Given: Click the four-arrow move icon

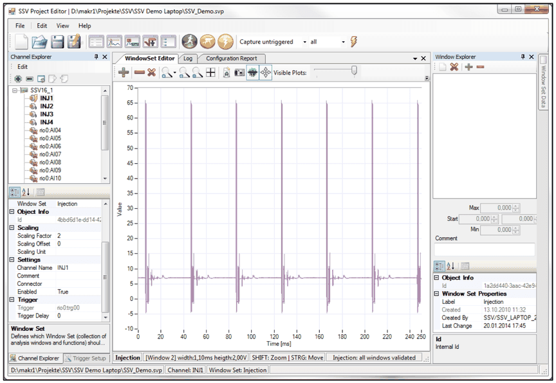Looking at the screenshot, I should pyautogui.click(x=266, y=73).
